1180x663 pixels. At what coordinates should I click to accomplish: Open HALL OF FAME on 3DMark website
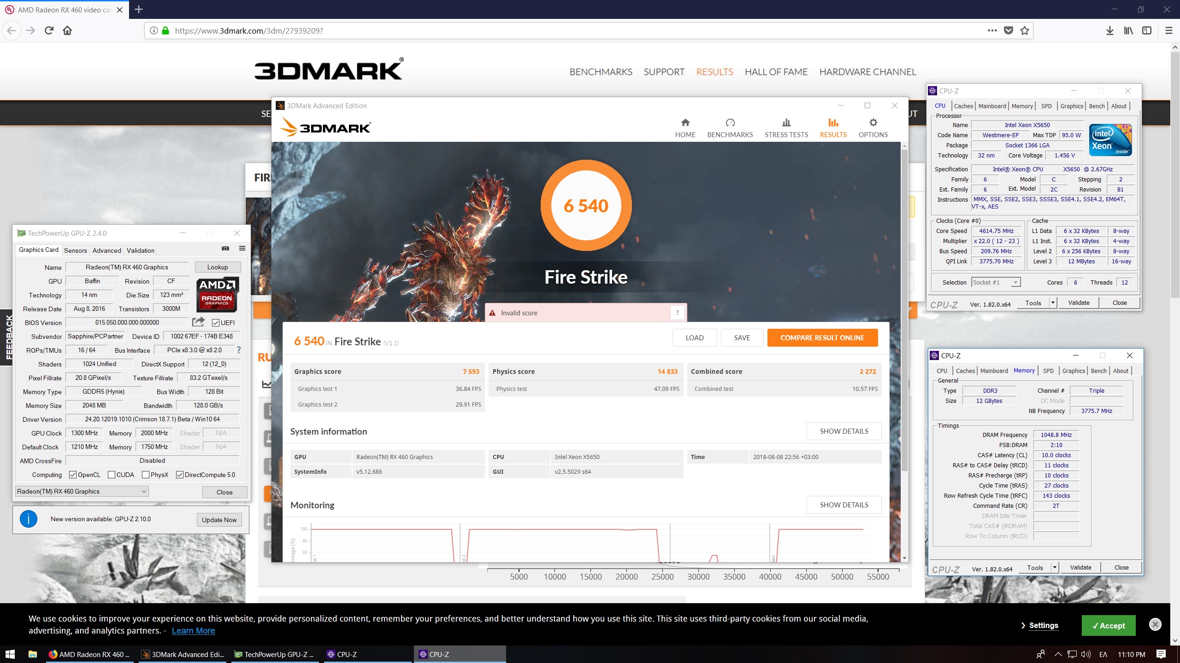tap(776, 72)
